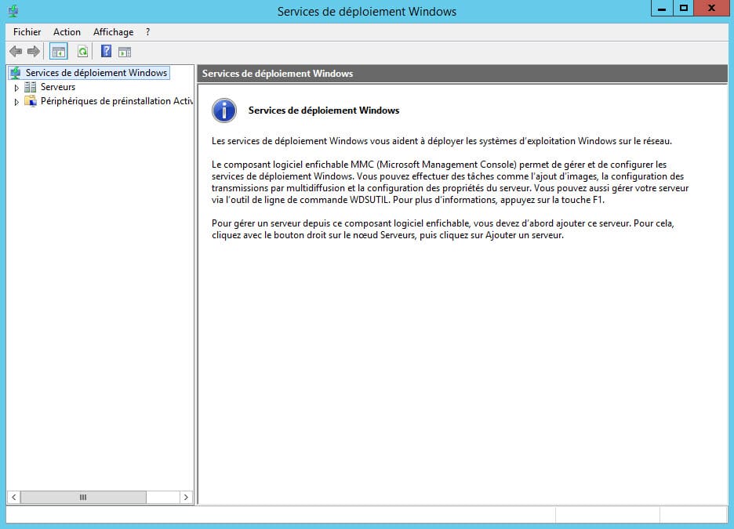Click the paragraph starting "Le composant logiciel enfichable MMC"
The height and width of the screenshot is (529, 734).
pyautogui.click(x=450, y=182)
